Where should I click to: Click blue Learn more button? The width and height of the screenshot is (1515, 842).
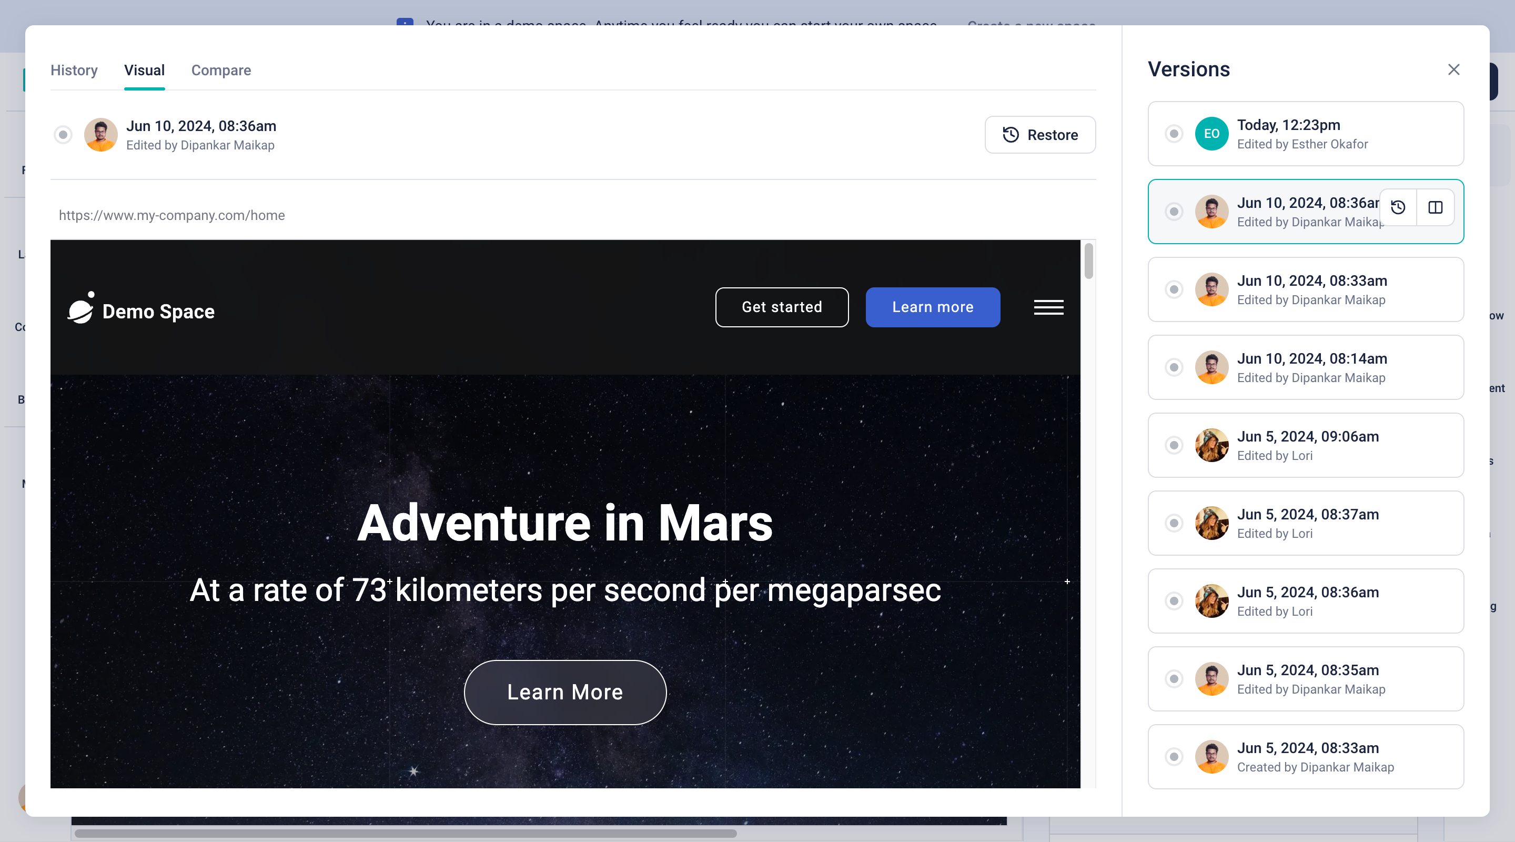click(932, 307)
